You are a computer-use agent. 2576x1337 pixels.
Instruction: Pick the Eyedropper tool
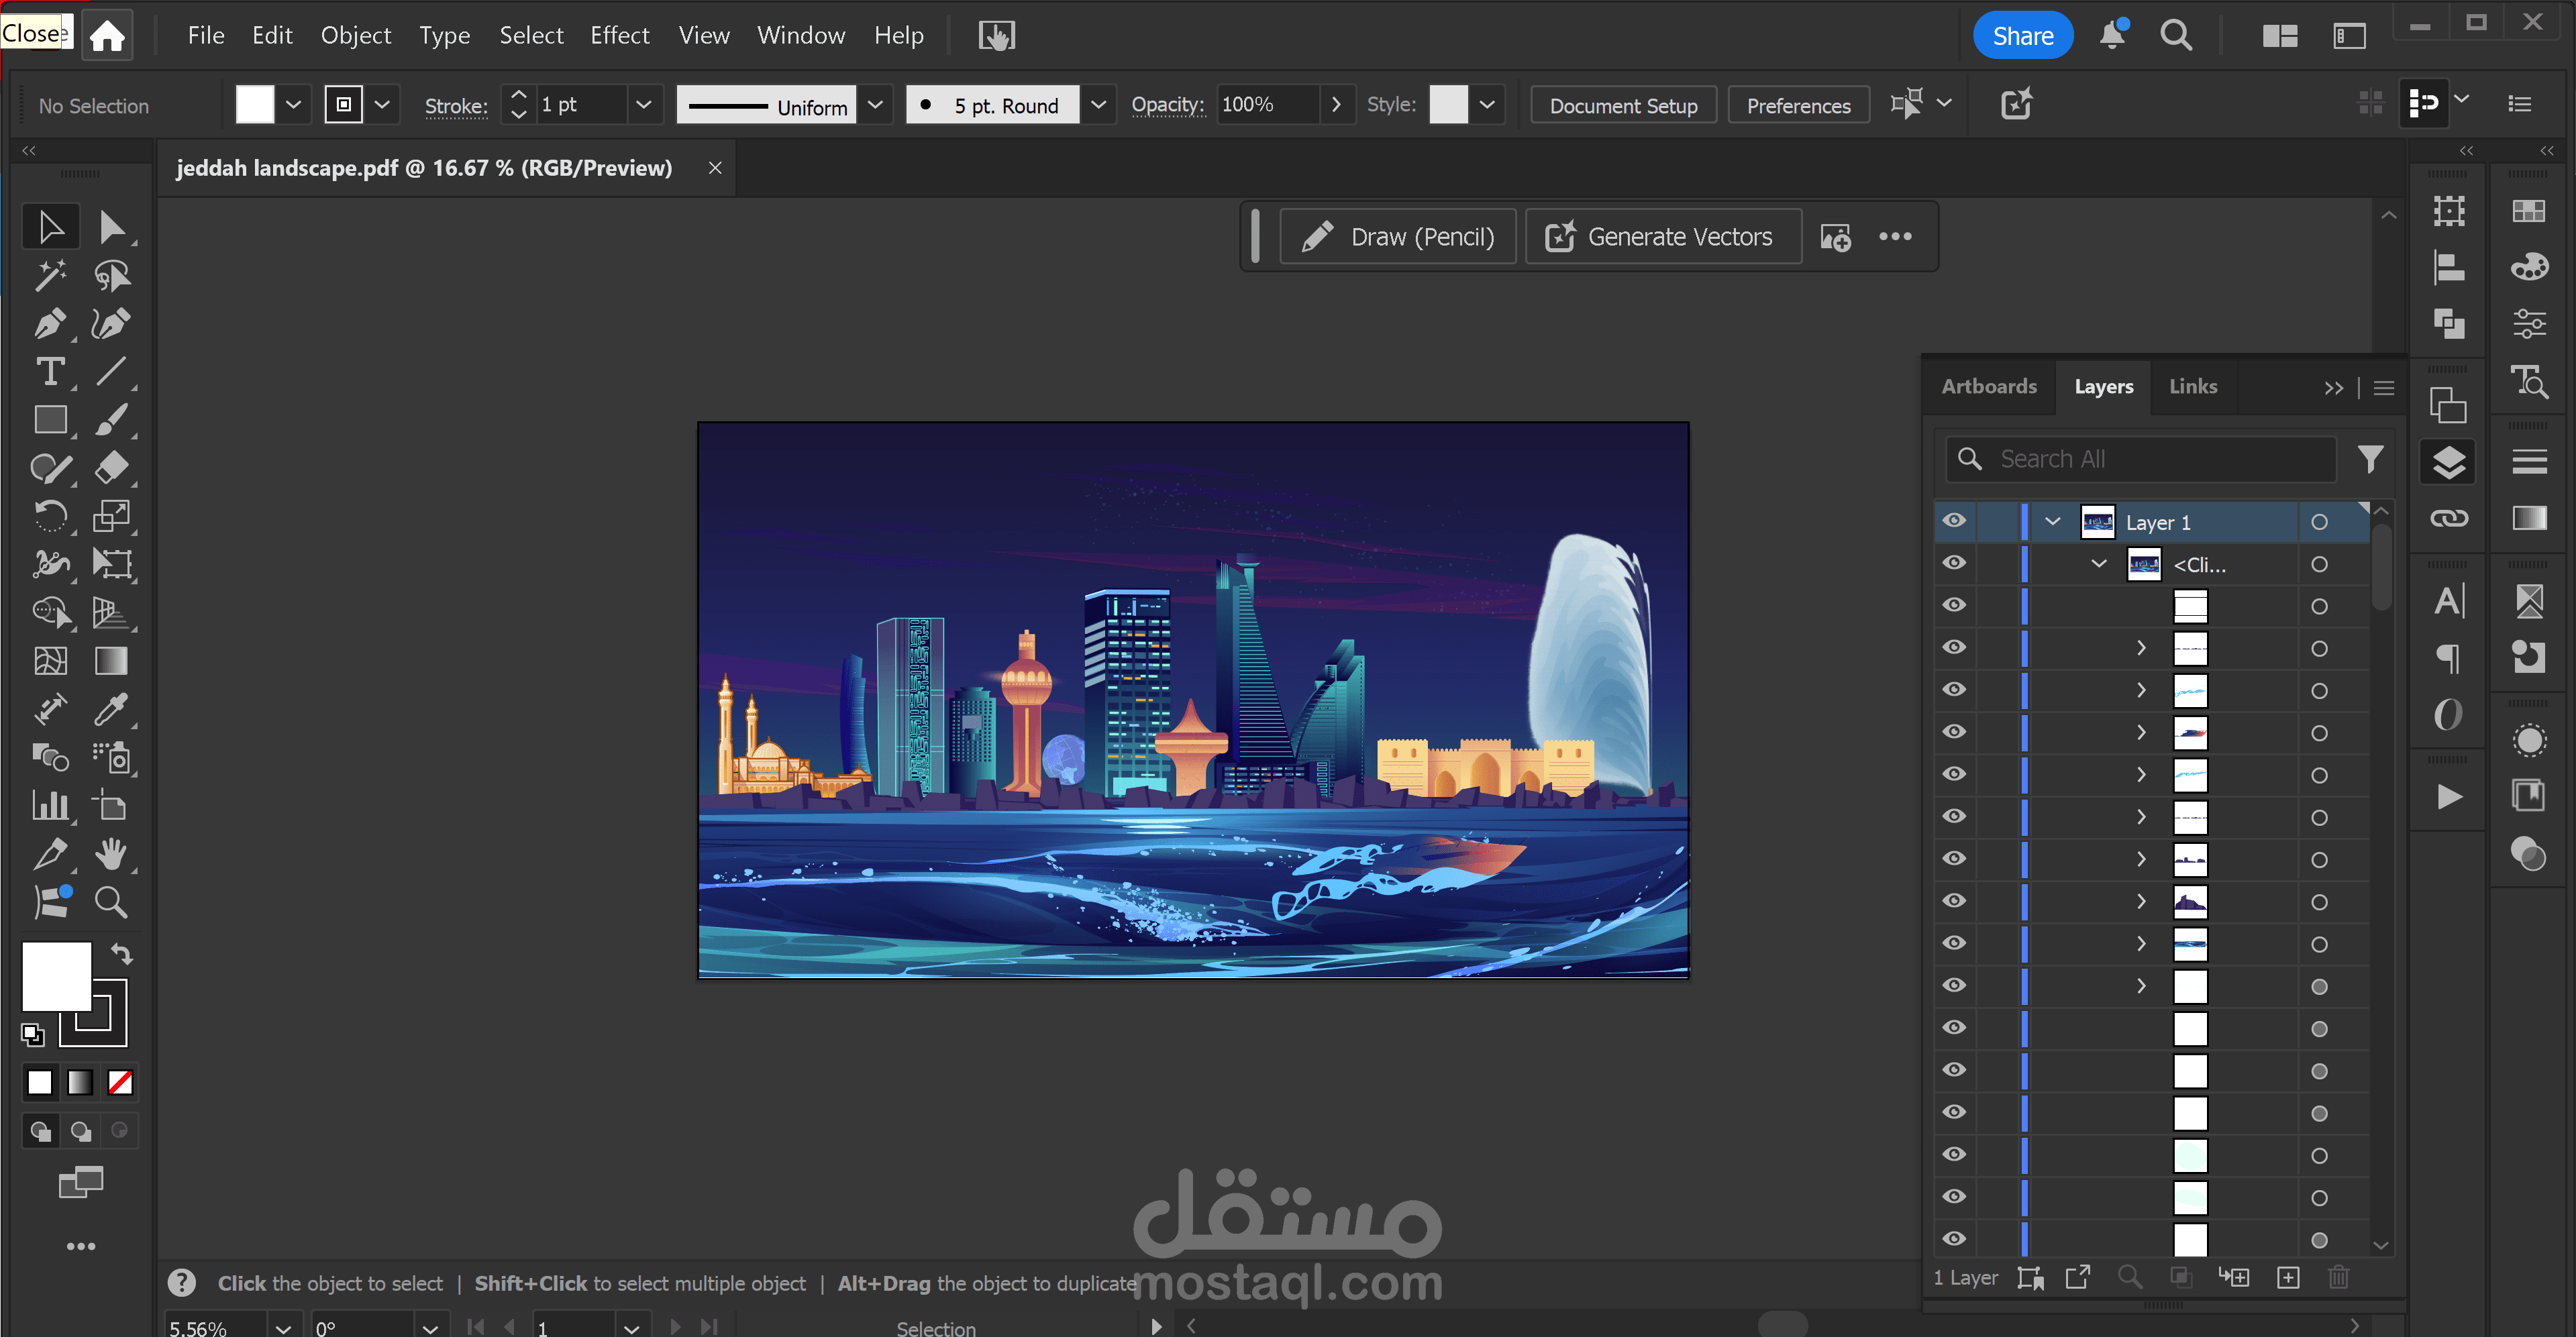click(110, 709)
